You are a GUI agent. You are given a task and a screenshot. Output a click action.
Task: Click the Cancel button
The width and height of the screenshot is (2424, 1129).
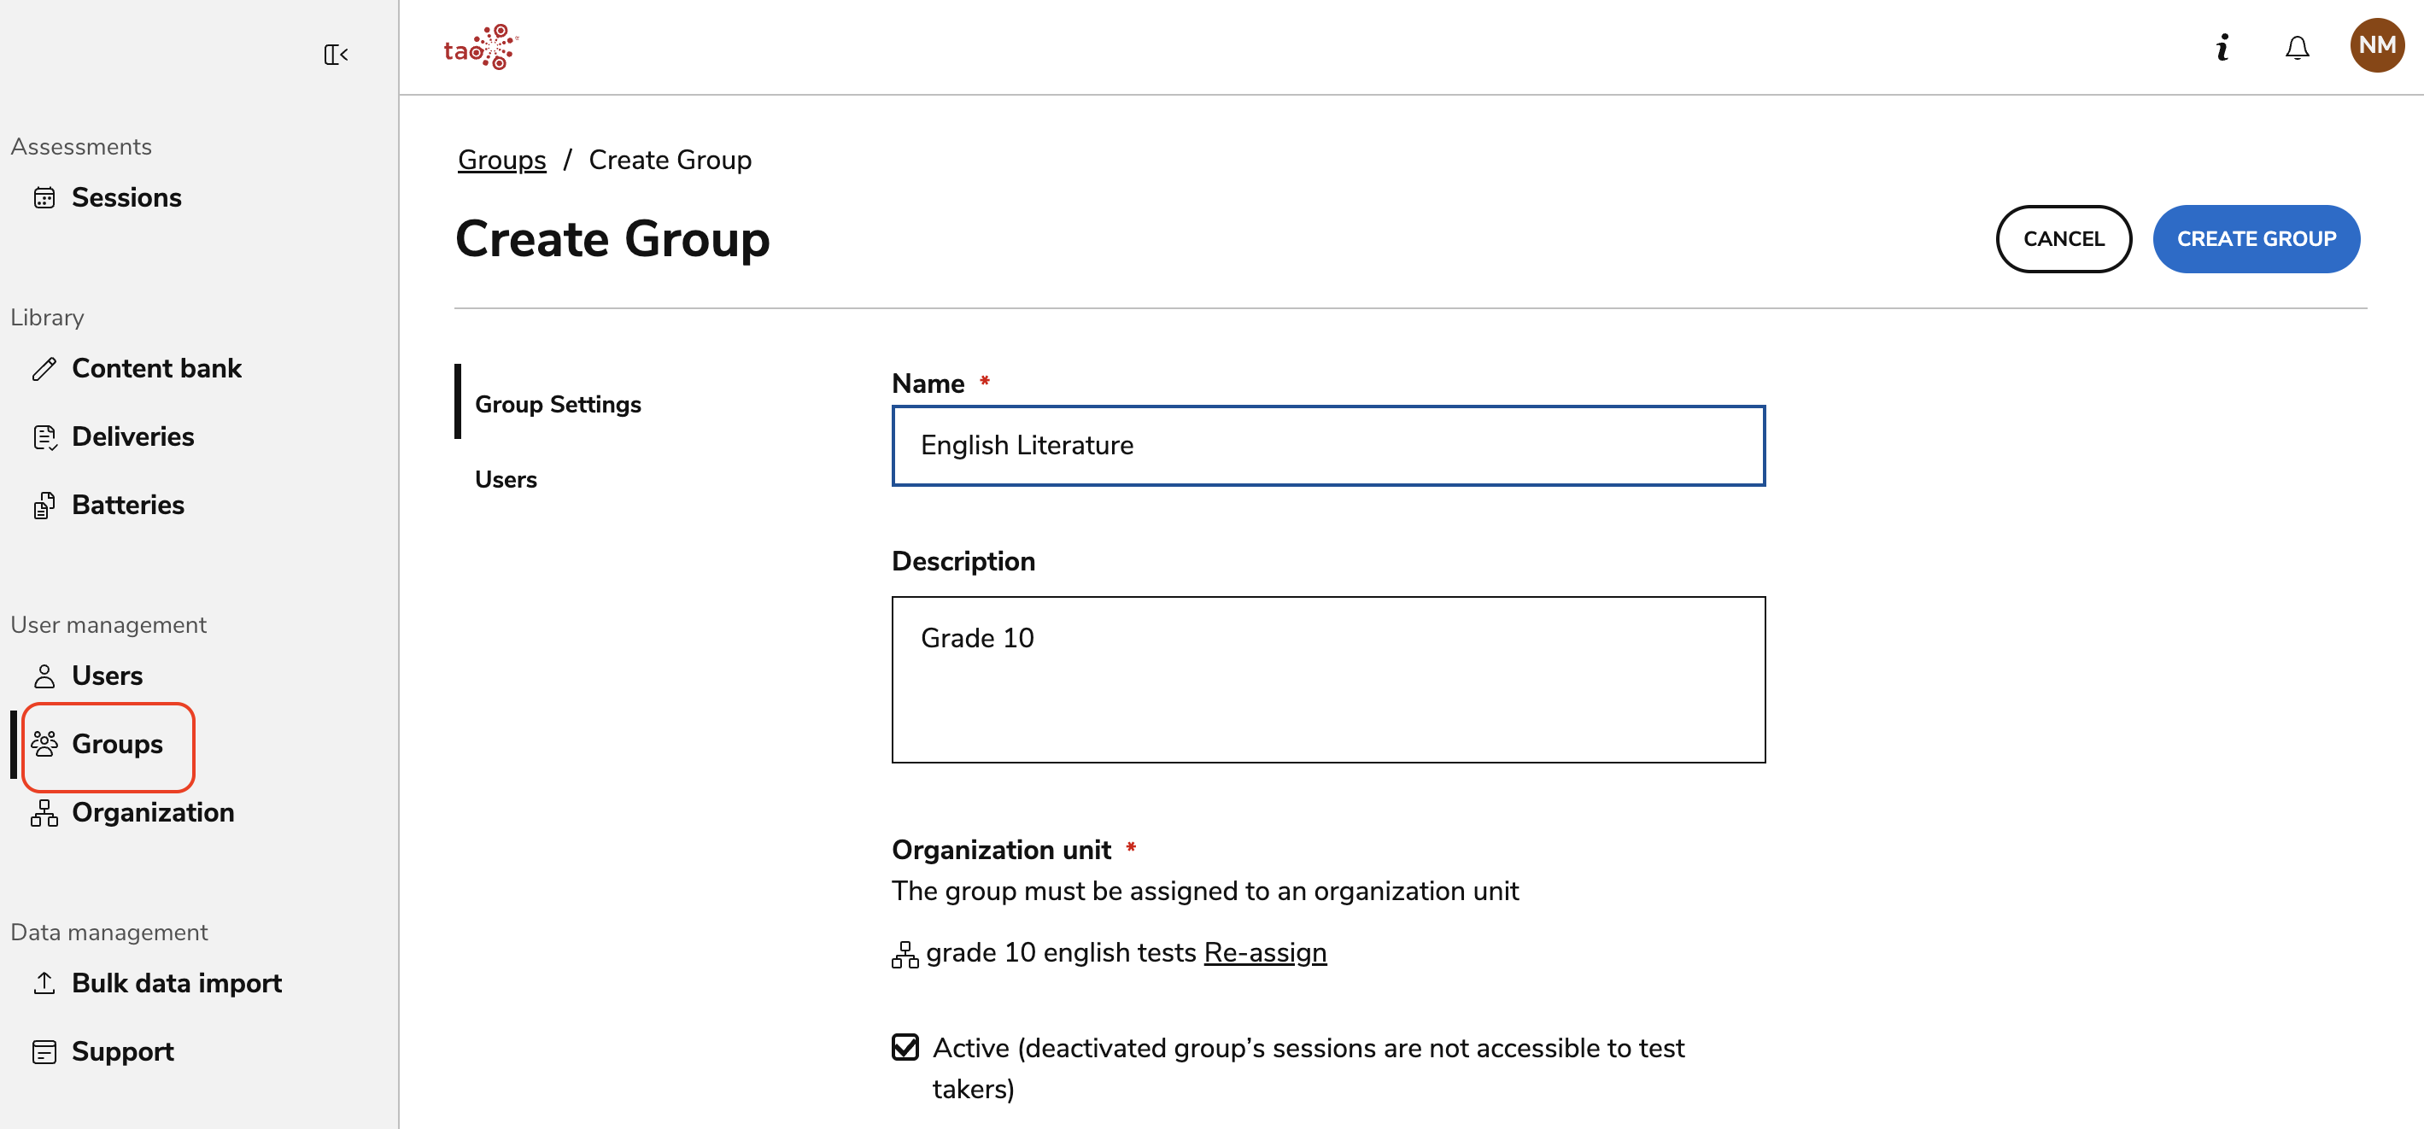(2064, 239)
